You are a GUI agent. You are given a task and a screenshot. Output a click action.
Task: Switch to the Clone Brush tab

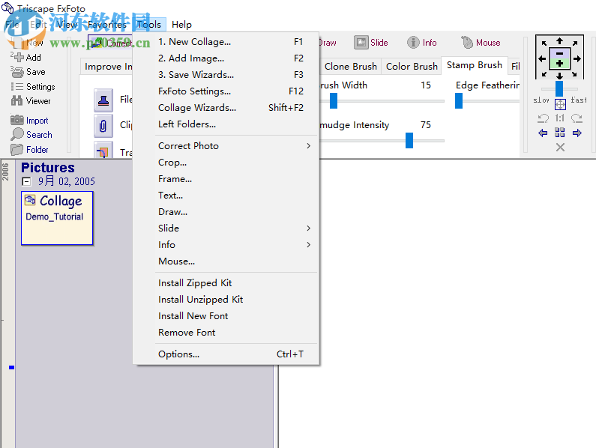pos(350,67)
